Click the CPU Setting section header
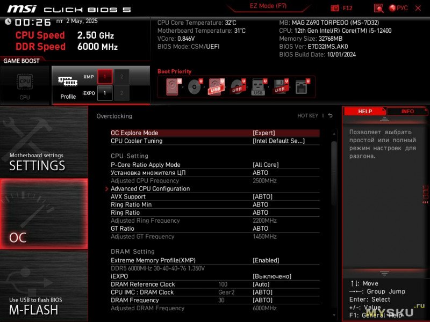 130,156
